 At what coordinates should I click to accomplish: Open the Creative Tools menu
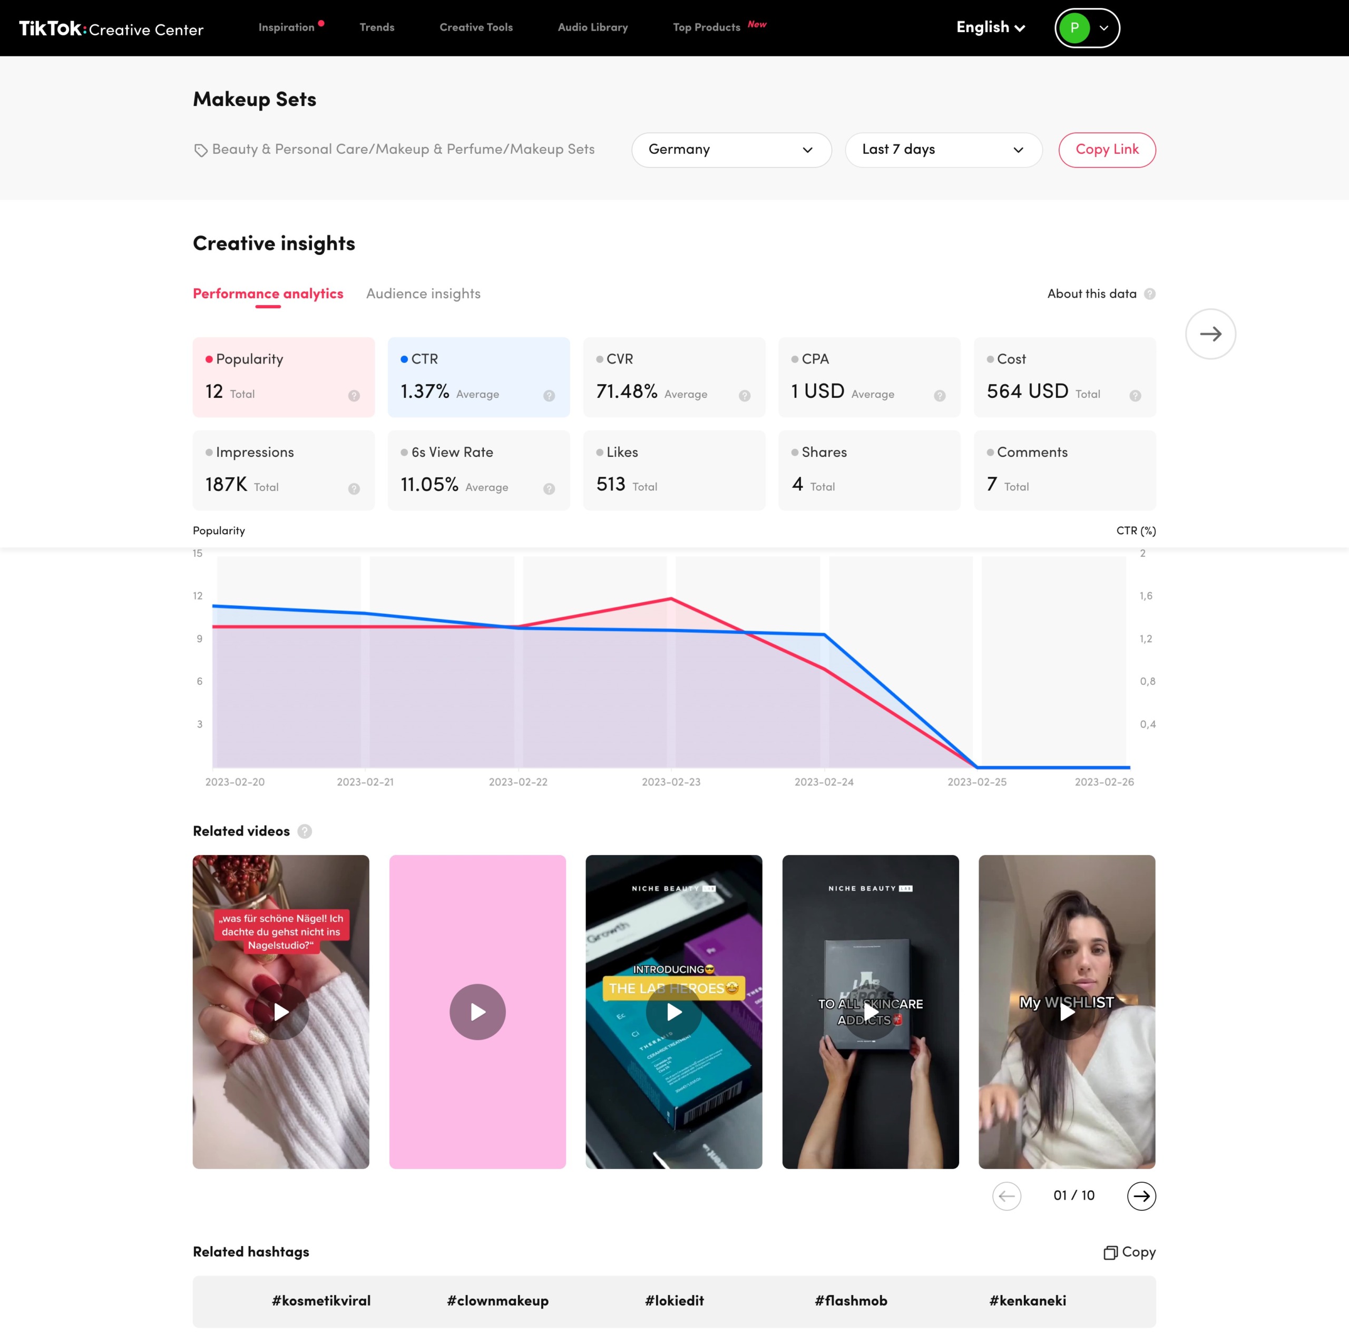pos(476,27)
